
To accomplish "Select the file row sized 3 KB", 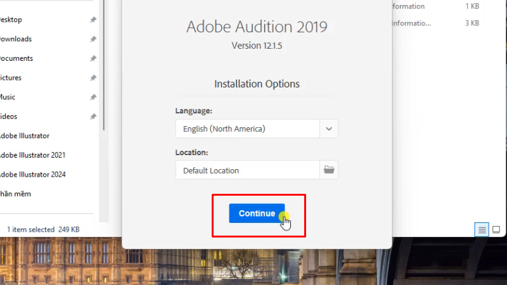I will tap(436, 23).
